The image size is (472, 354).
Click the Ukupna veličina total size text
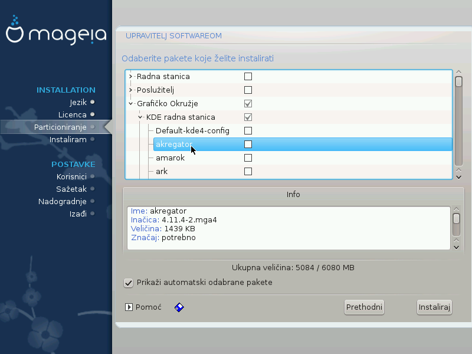pos(293,268)
